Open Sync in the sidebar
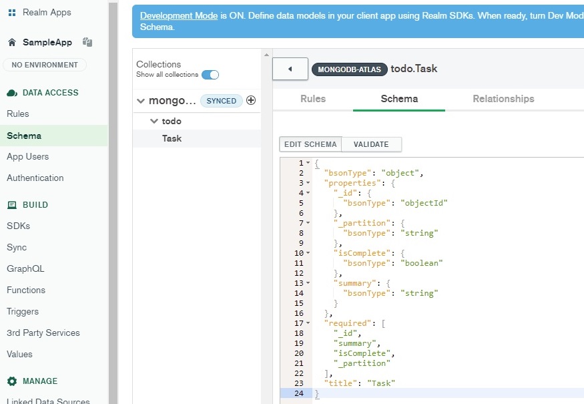584x404 pixels. point(17,248)
